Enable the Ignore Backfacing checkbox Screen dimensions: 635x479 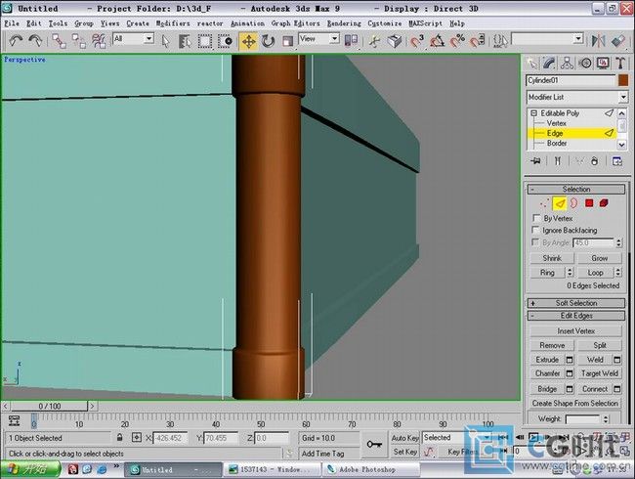(536, 230)
